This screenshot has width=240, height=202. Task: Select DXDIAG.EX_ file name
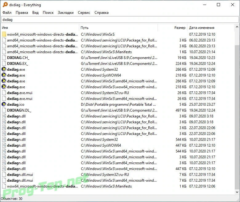click(x=18, y=63)
